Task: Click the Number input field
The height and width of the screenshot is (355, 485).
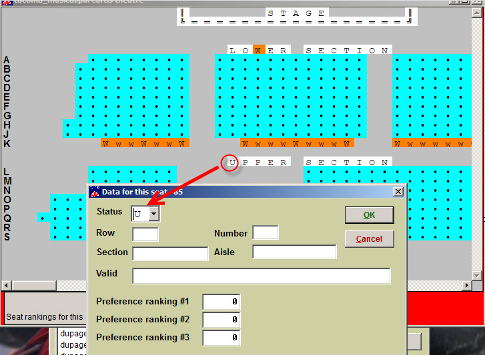Action: [x=266, y=232]
